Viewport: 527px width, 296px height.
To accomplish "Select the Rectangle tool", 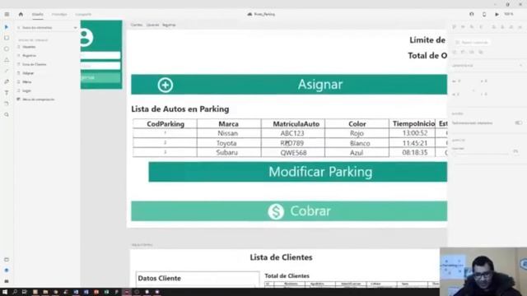I will pos(7,38).
